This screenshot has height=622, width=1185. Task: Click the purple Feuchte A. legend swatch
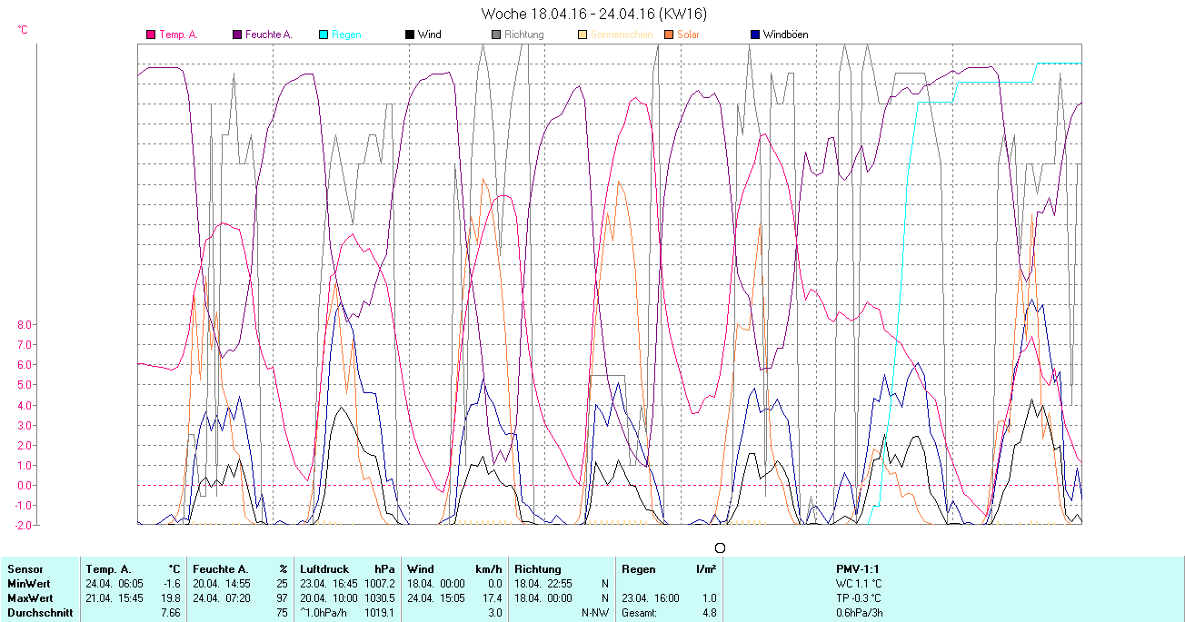(238, 35)
